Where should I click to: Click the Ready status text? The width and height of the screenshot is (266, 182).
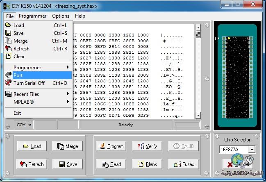[126, 125]
